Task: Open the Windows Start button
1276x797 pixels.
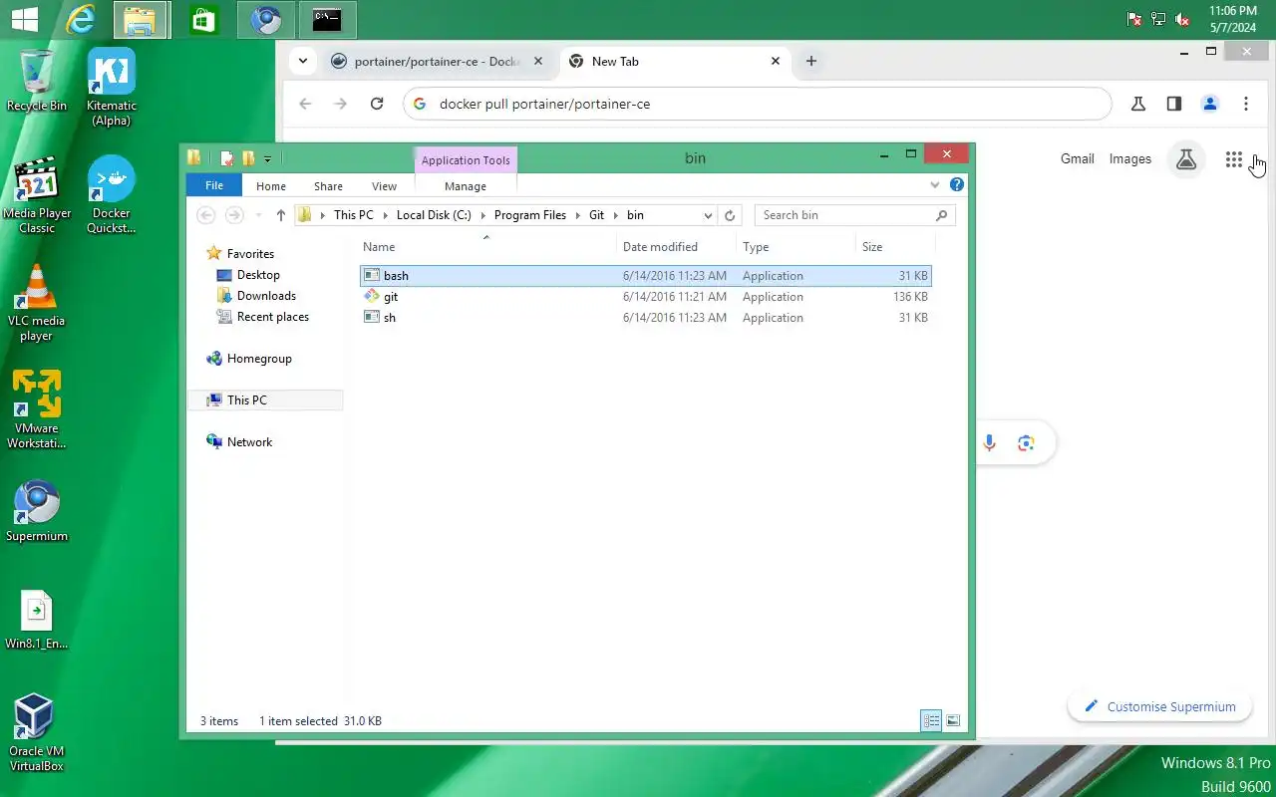Action: 24,19
